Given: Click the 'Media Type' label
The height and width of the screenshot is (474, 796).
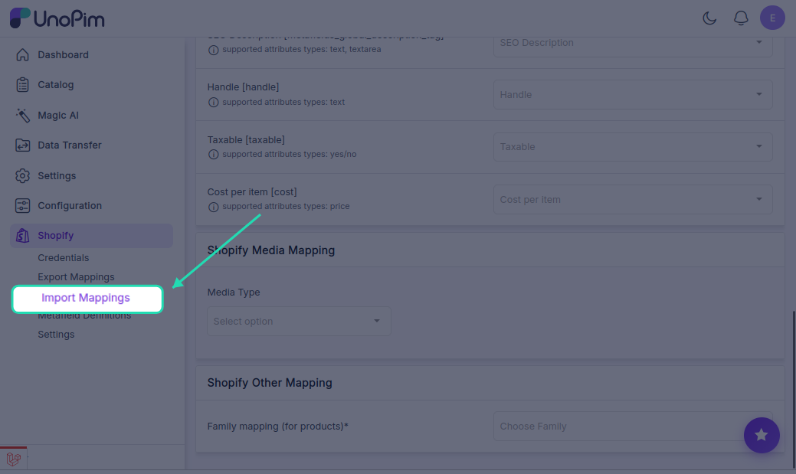Looking at the screenshot, I should click(234, 293).
